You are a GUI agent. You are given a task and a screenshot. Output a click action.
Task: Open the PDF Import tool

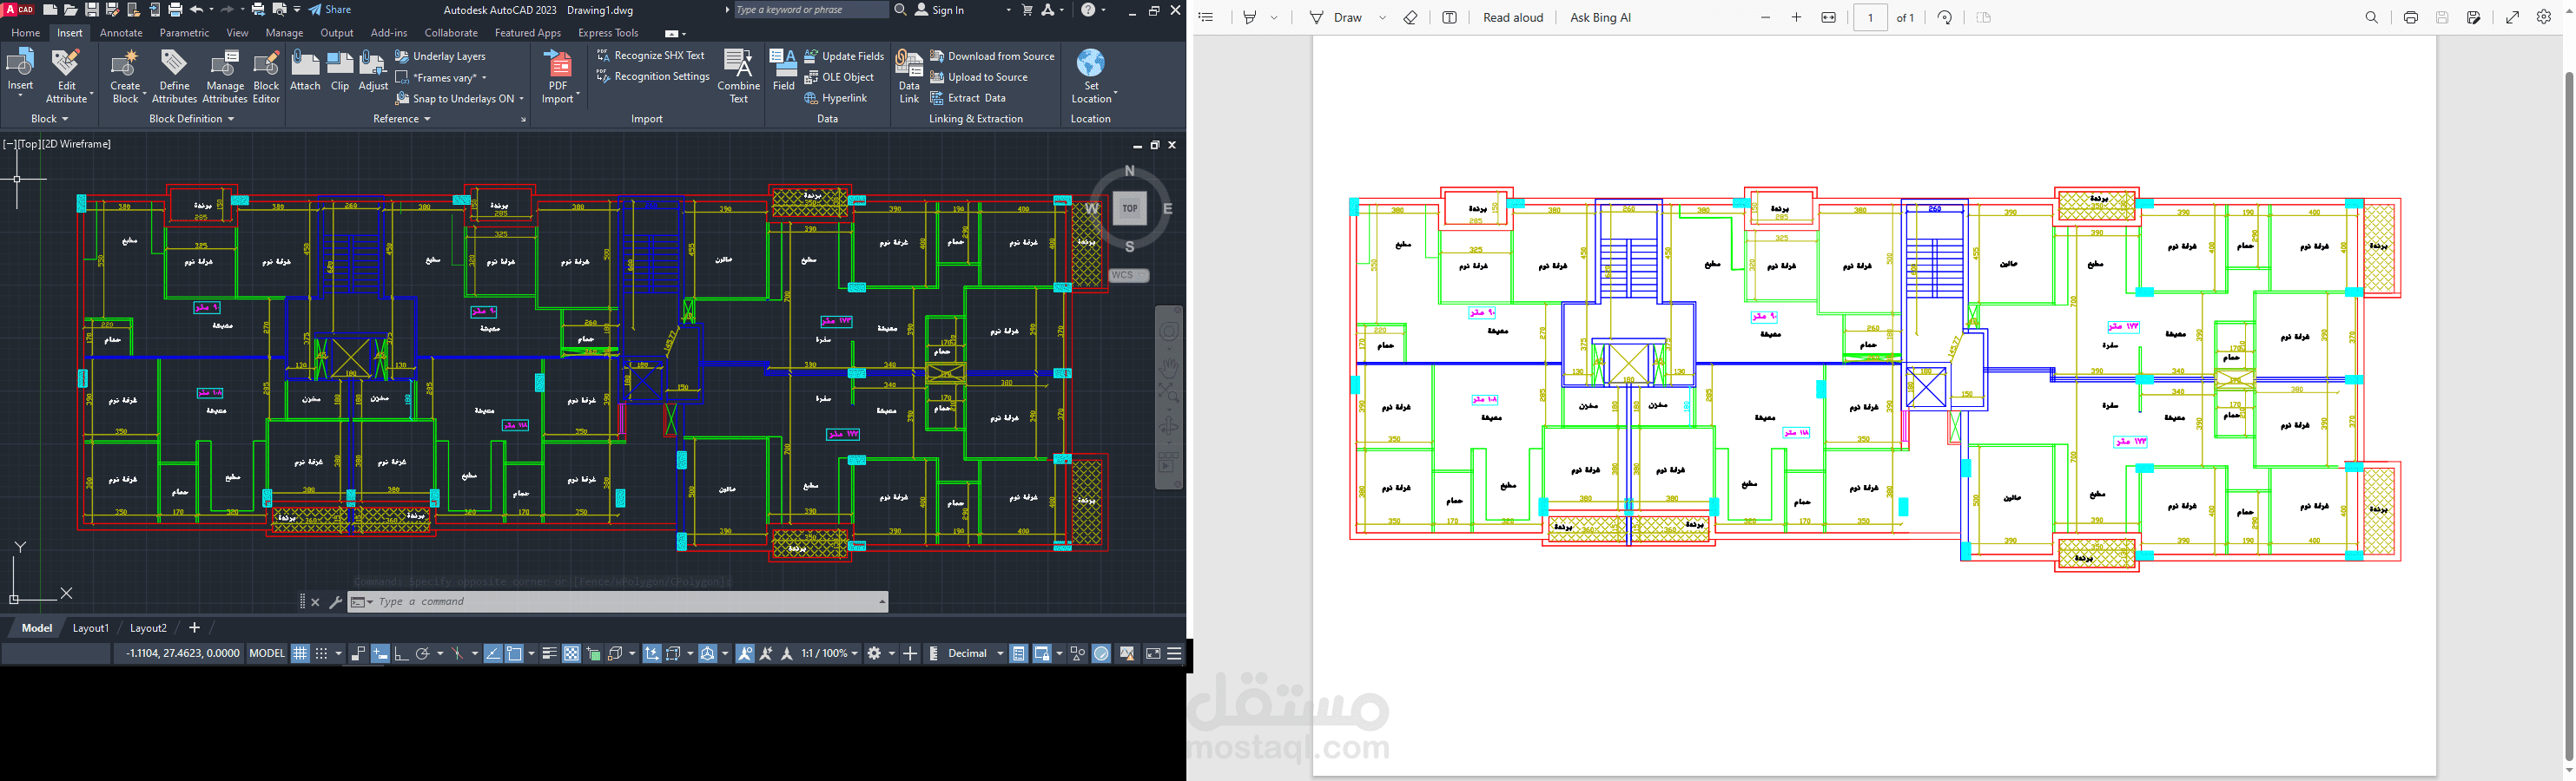tap(559, 75)
